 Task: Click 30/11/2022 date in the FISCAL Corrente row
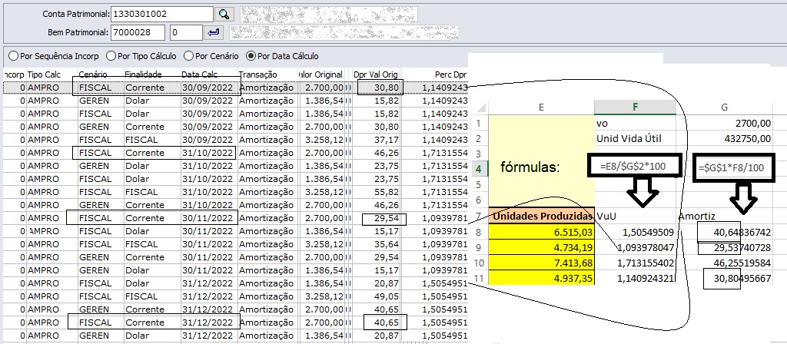point(208,217)
